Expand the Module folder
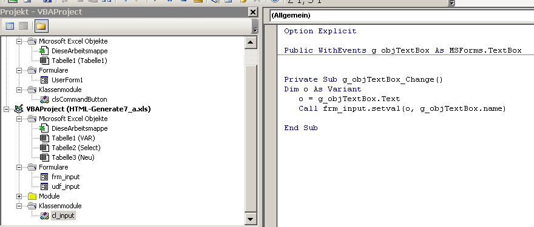Image resolution: width=534 pixels, height=227 pixels. [19, 196]
